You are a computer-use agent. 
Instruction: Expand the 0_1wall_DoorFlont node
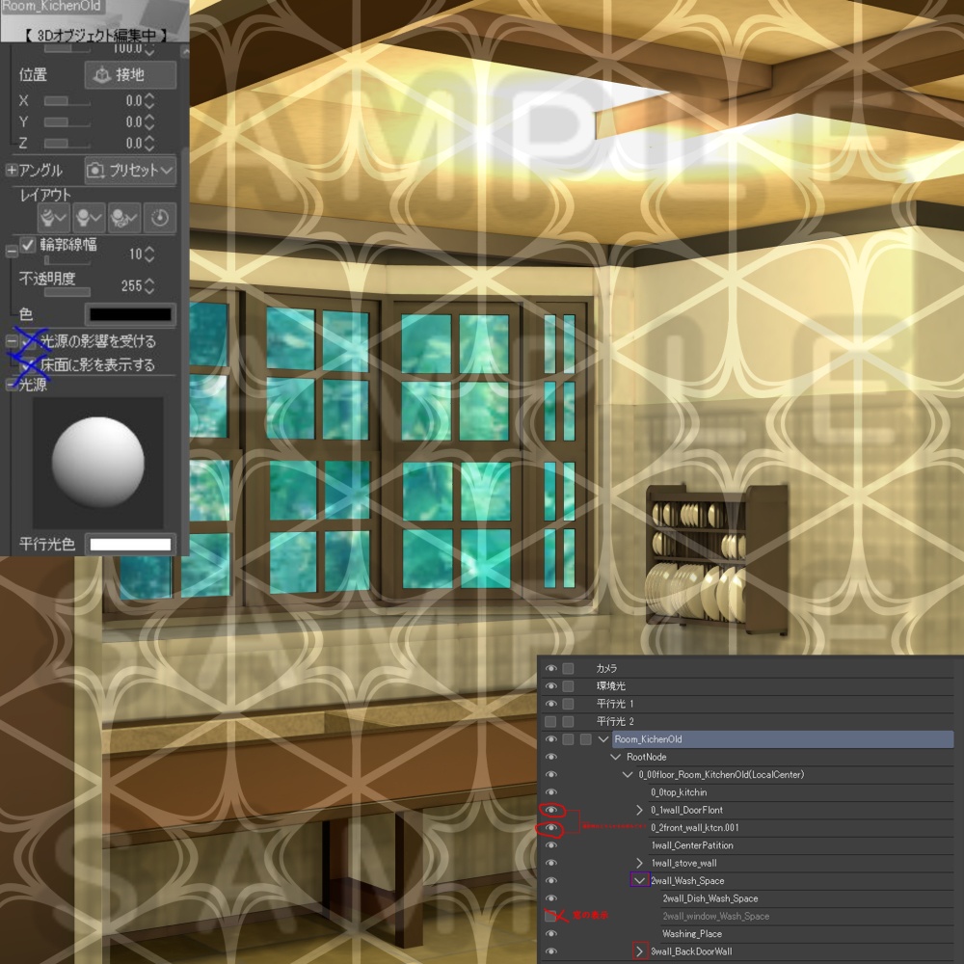point(639,811)
